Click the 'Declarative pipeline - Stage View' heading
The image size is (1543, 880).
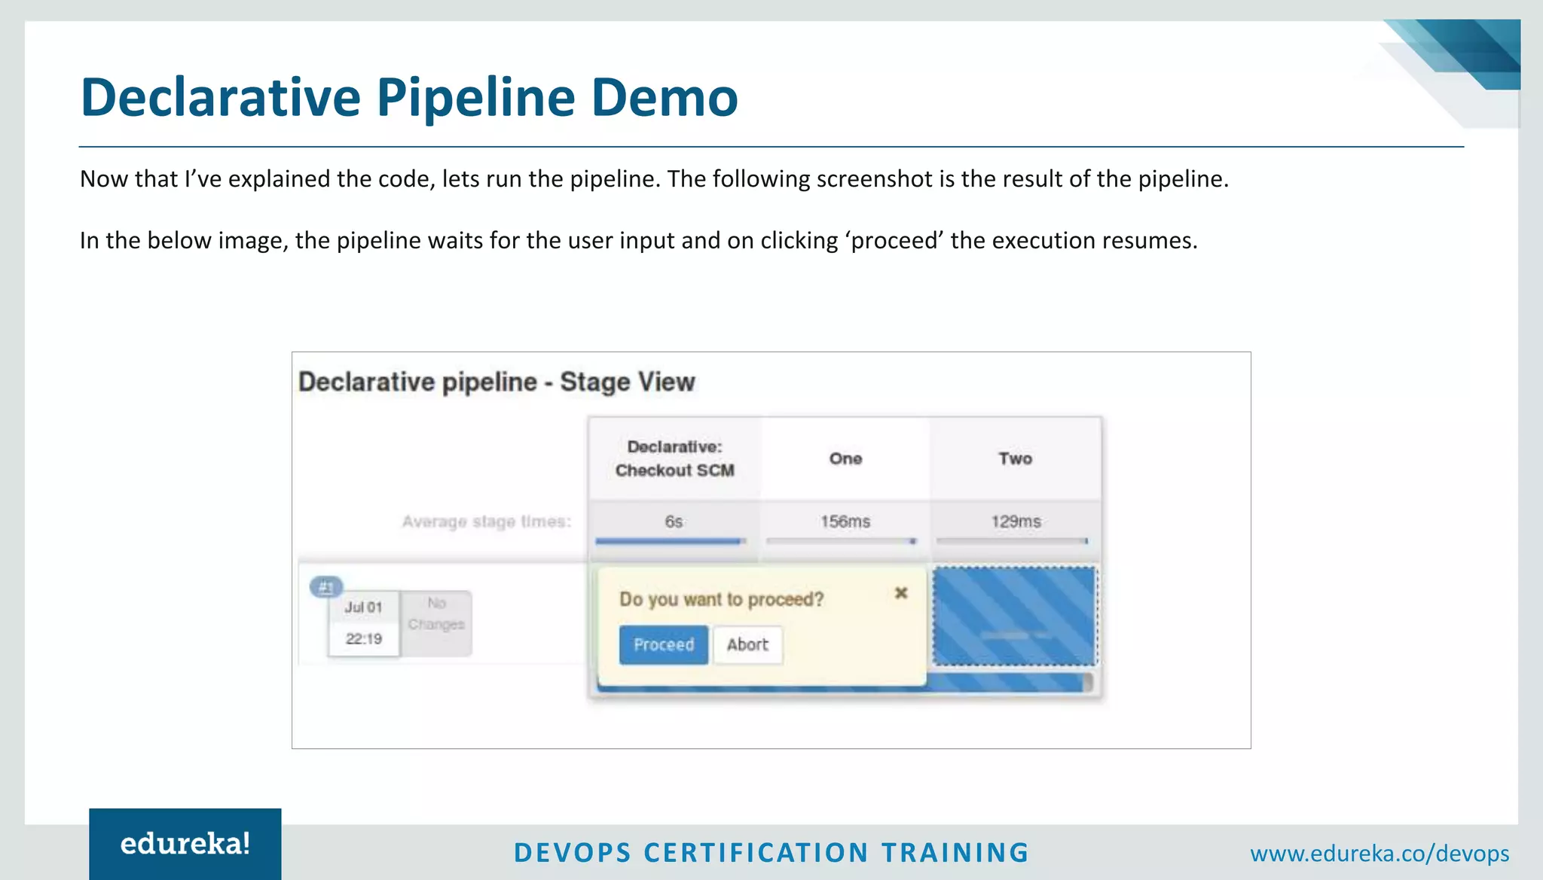(x=497, y=382)
